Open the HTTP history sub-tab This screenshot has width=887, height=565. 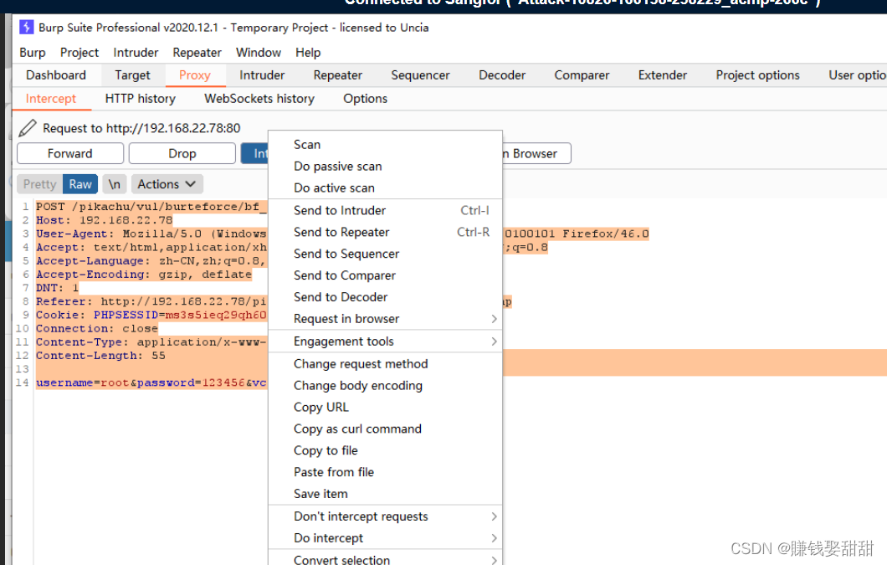click(x=141, y=99)
